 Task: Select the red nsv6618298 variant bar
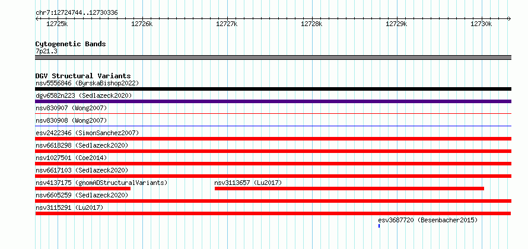click(x=273, y=151)
